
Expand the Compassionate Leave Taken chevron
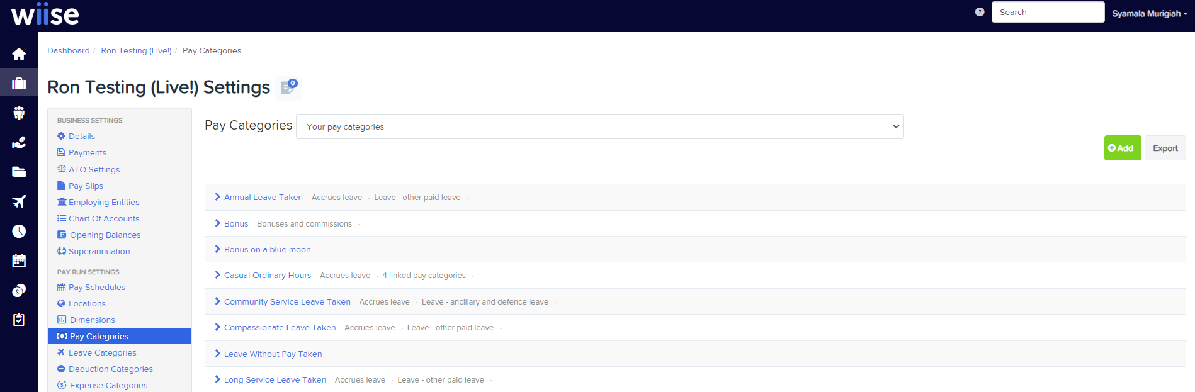click(218, 327)
